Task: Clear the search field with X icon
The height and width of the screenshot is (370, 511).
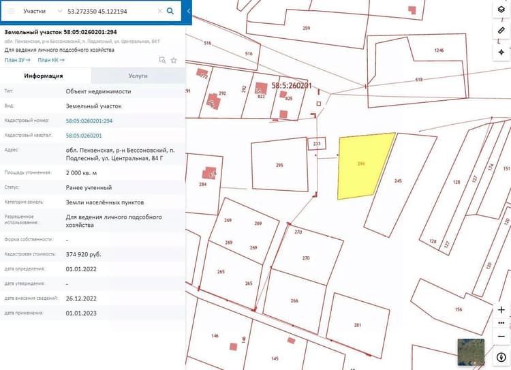Action: (159, 11)
